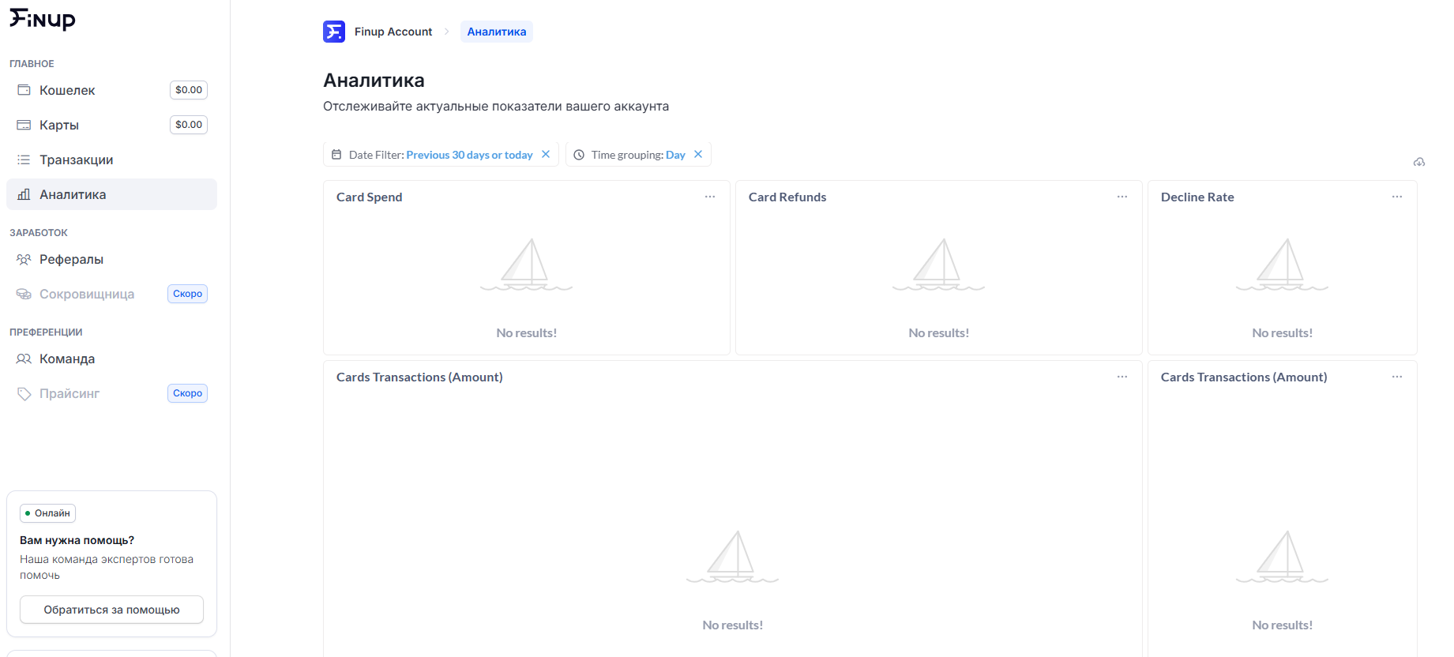This screenshot has width=1454, height=657.
Task: Change Date Filter Previous 30 days value
Action: 469,156
